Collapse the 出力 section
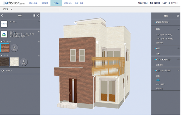 (178, 29)
